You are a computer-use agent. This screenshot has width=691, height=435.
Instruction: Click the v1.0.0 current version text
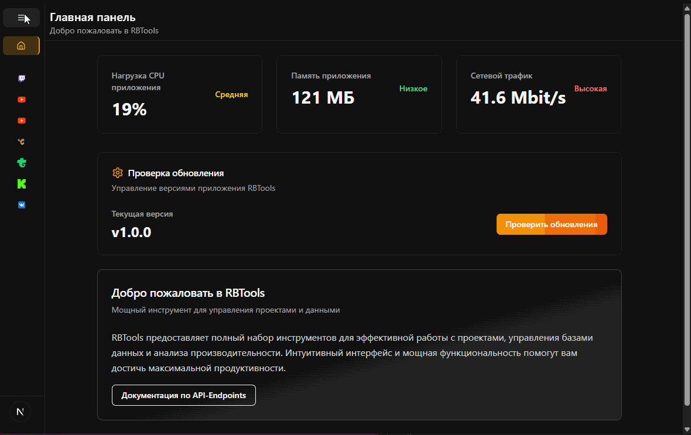pos(131,232)
